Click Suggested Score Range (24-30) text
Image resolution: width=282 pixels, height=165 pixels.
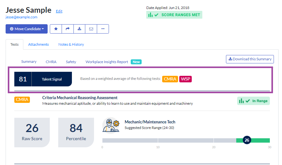(149, 128)
